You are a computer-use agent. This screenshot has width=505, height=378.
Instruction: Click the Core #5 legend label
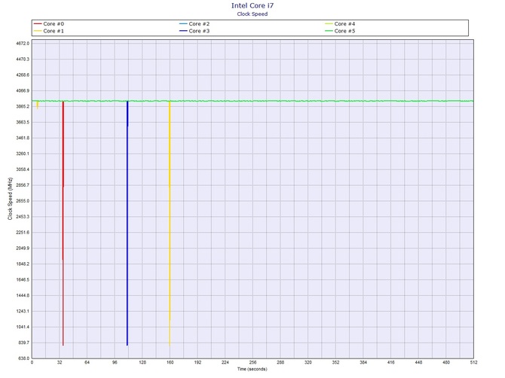point(344,31)
